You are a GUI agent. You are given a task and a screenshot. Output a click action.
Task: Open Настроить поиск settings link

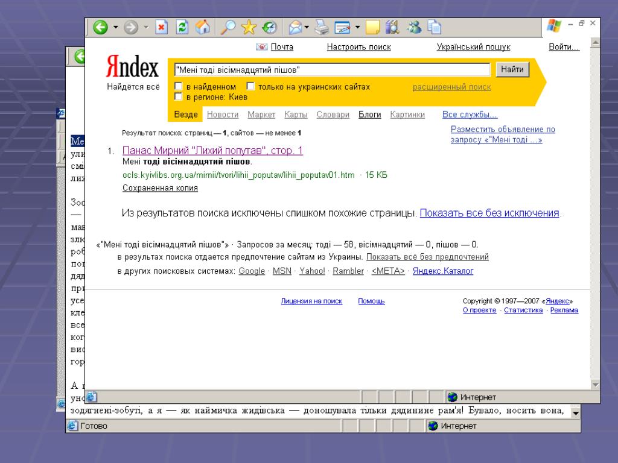coord(358,47)
